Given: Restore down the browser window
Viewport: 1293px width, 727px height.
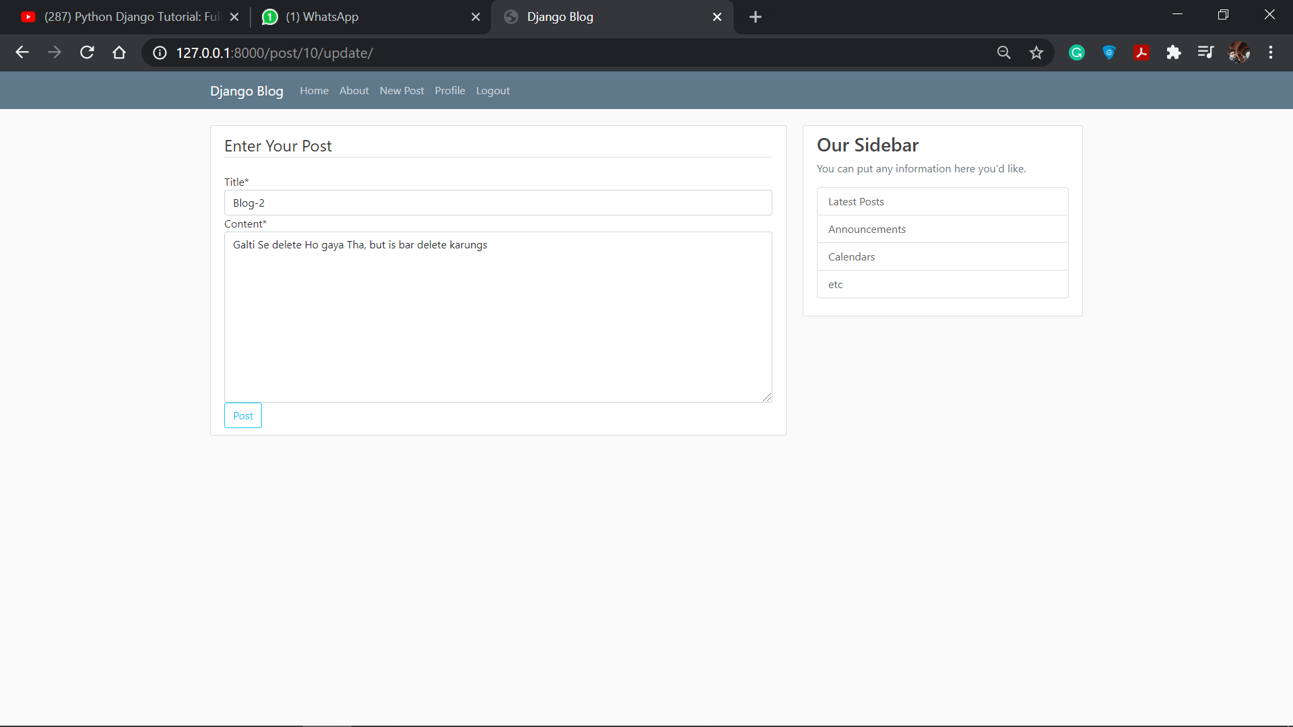Looking at the screenshot, I should pos(1223,14).
